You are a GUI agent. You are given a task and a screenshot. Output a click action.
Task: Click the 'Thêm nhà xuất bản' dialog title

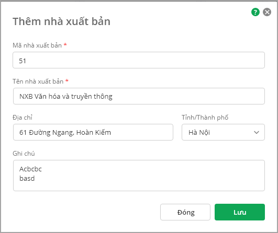(62, 21)
